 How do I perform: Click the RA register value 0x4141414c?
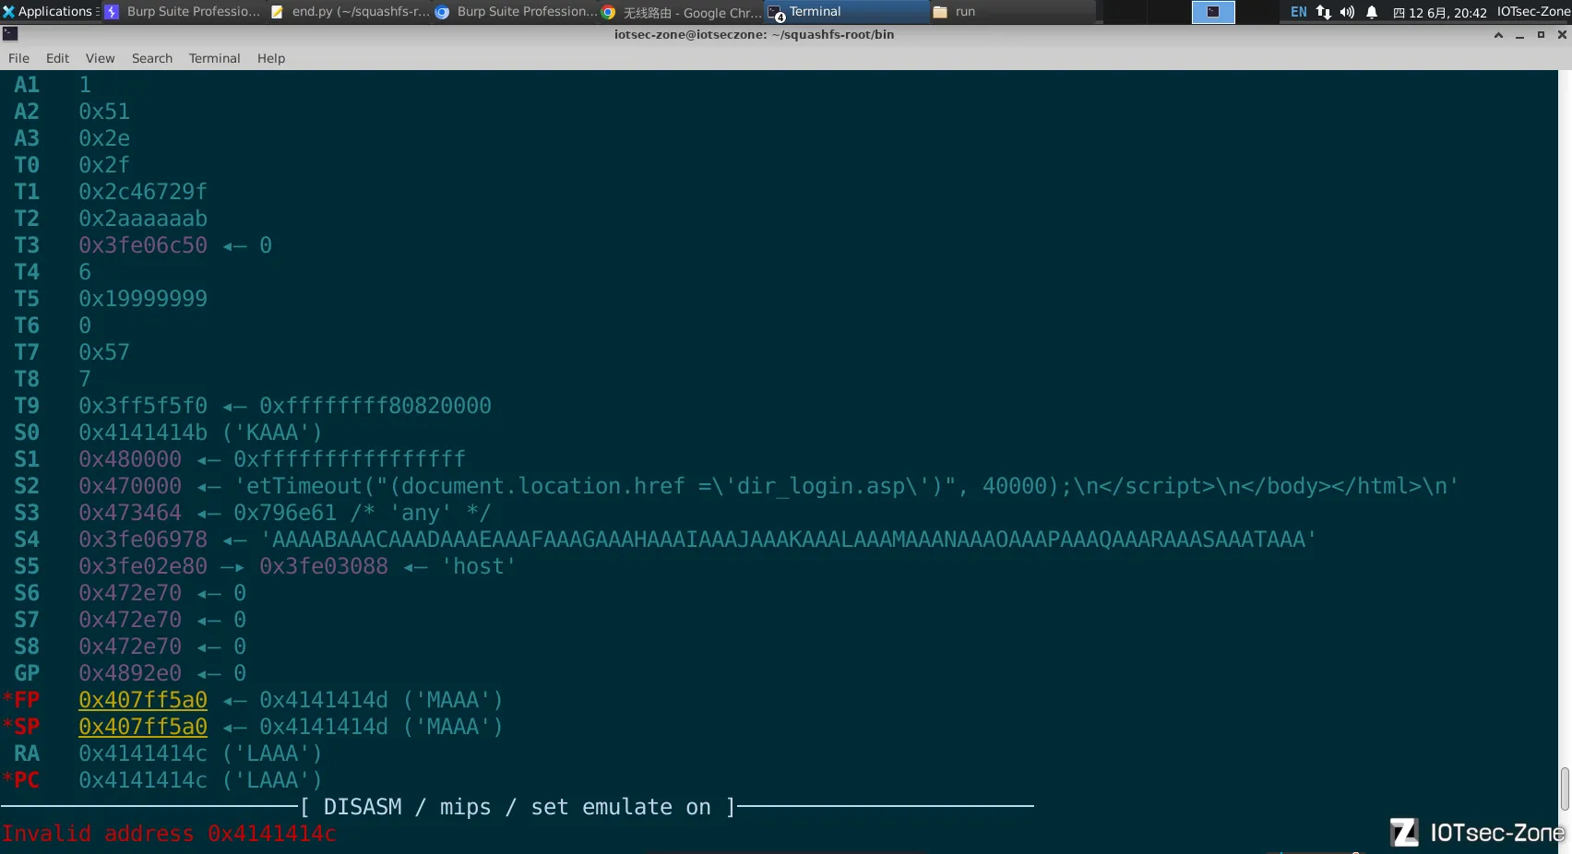pyautogui.click(x=143, y=753)
